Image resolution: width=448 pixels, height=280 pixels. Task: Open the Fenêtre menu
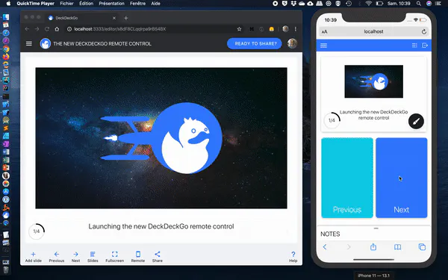[x=137, y=4]
